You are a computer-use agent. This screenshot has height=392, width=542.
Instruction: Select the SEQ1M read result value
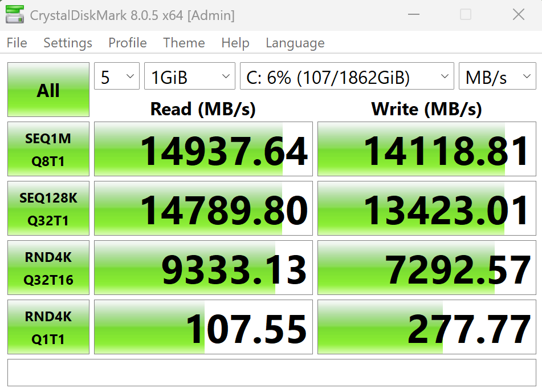point(203,149)
